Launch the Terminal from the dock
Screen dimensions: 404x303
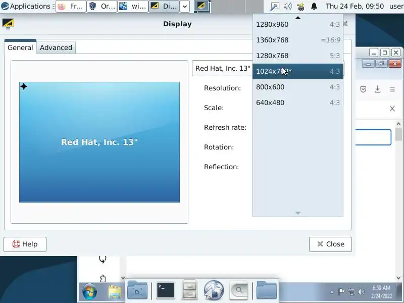166,290
